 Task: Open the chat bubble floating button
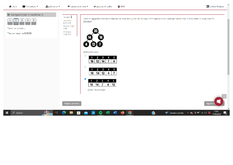219,102
